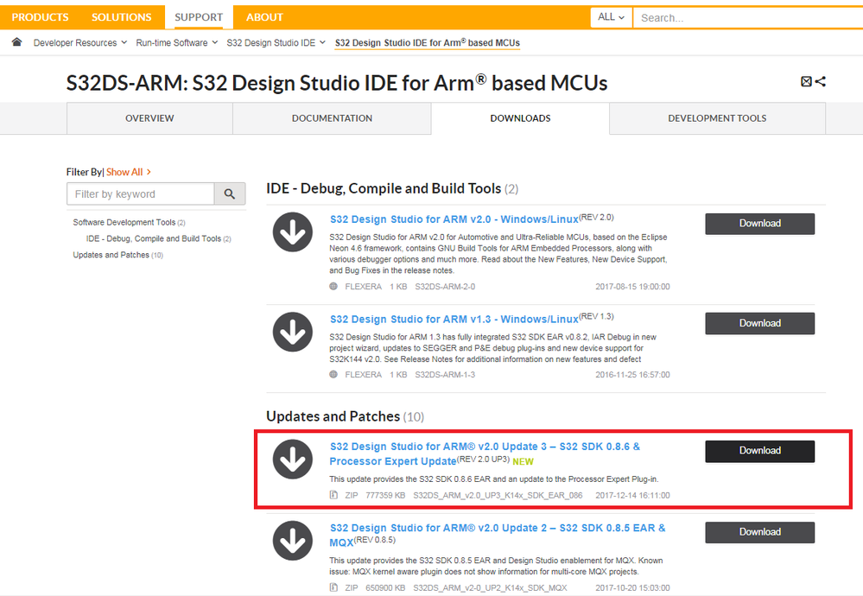The width and height of the screenshot is (863, 596).
Task: Switch to OVERVIEW tab
Action: tap(149, 118)
